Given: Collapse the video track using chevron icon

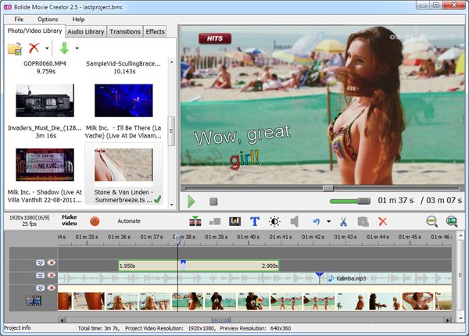Looking at the screenshot, I should tap(40, 288).
